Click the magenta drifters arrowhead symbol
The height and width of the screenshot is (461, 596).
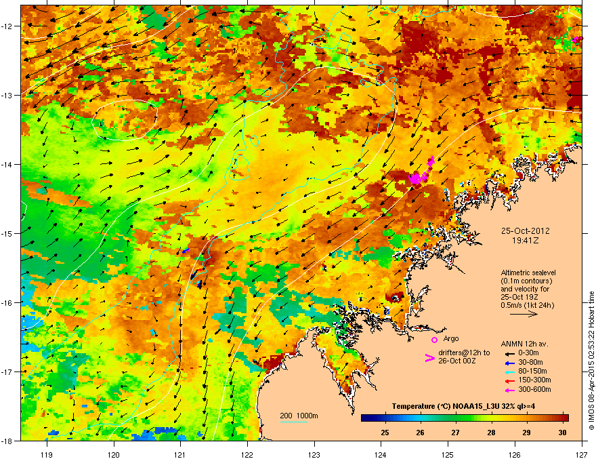coord(429,358)
